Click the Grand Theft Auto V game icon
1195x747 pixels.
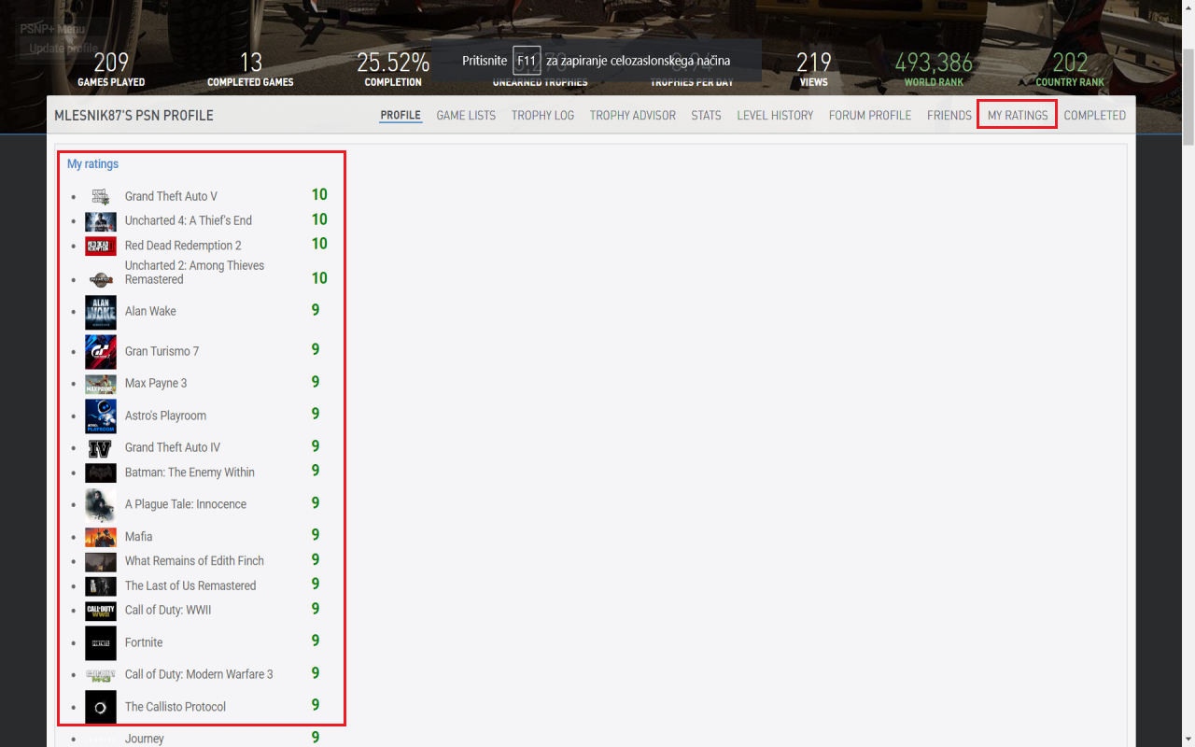click(101, 196)
